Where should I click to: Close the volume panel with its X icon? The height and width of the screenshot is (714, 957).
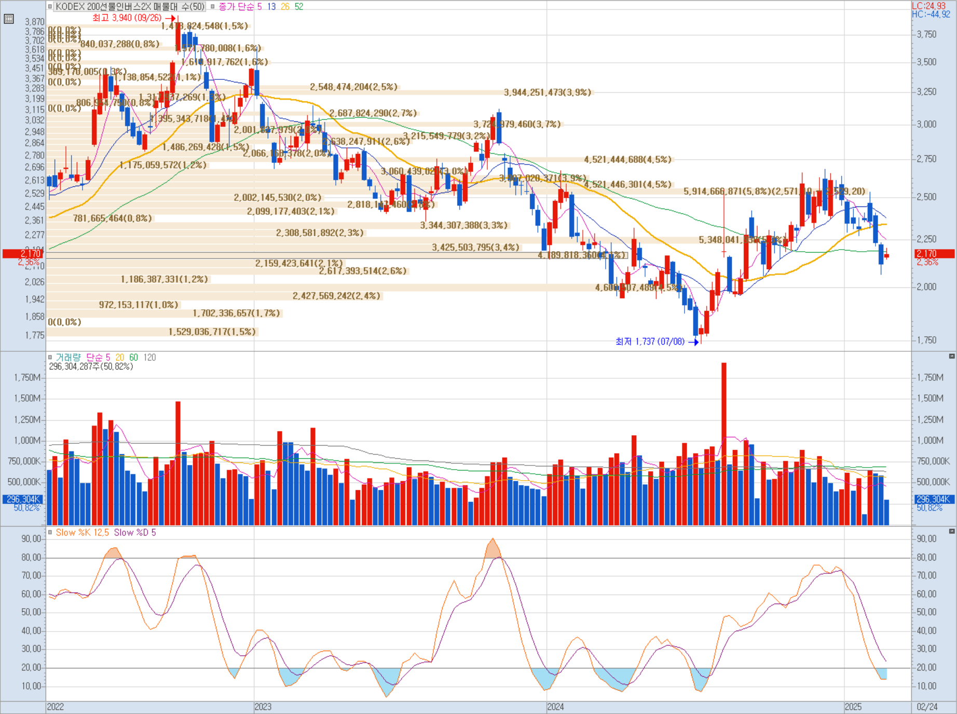pyautogui.click(x=952, y=356)
